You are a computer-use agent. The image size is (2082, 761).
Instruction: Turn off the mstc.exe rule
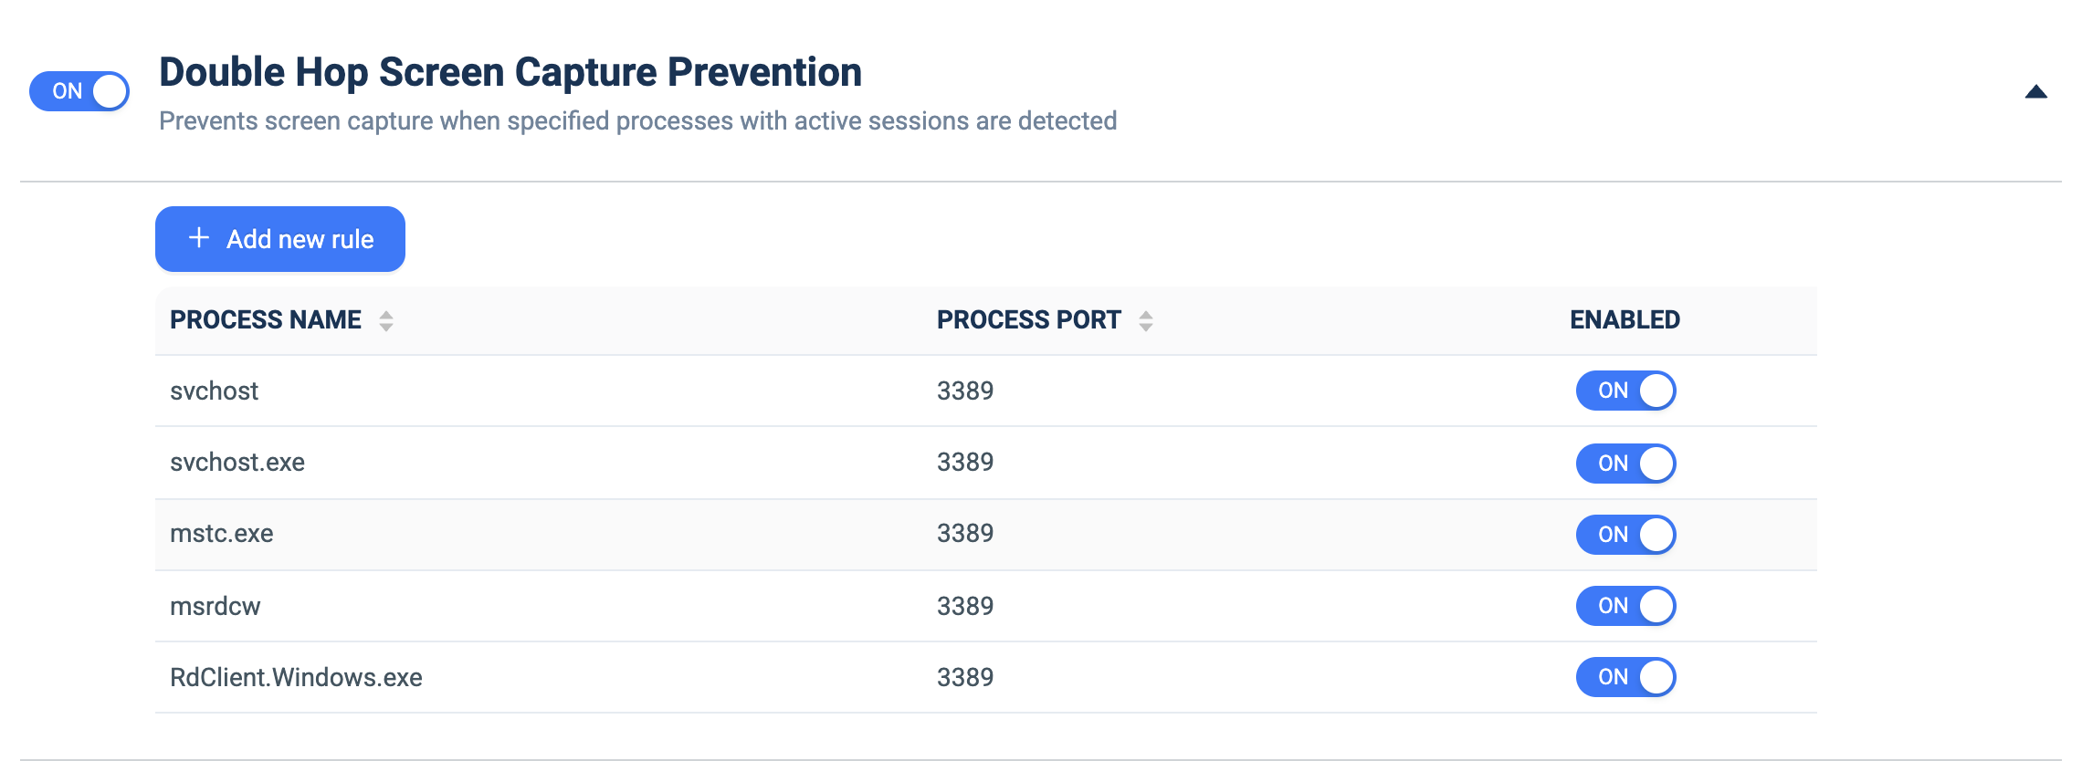(1625, 535)
